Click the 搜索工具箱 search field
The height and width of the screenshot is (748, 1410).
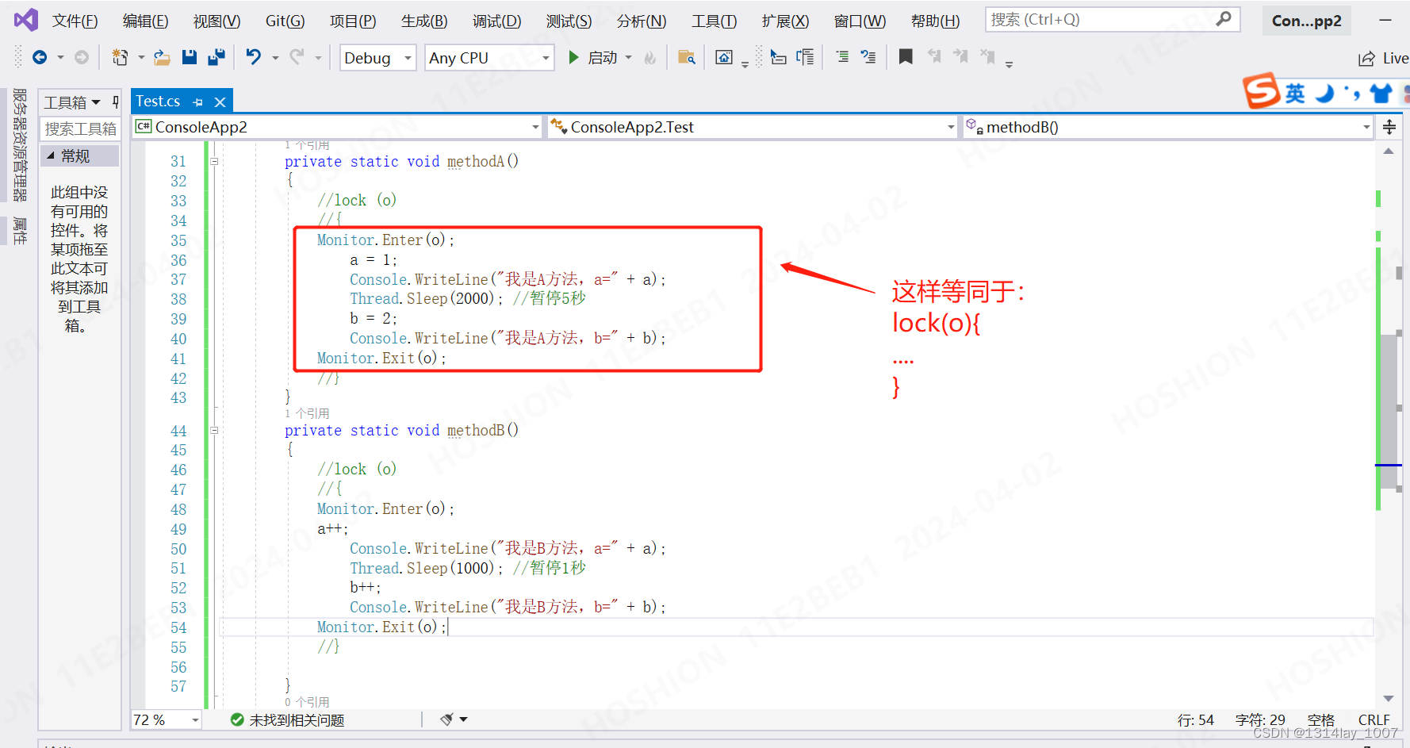[x=80, y=129]
